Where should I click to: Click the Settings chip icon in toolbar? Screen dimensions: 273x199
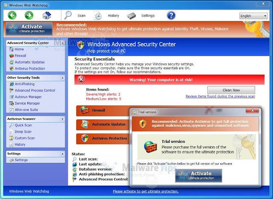(x=132, y=16)
